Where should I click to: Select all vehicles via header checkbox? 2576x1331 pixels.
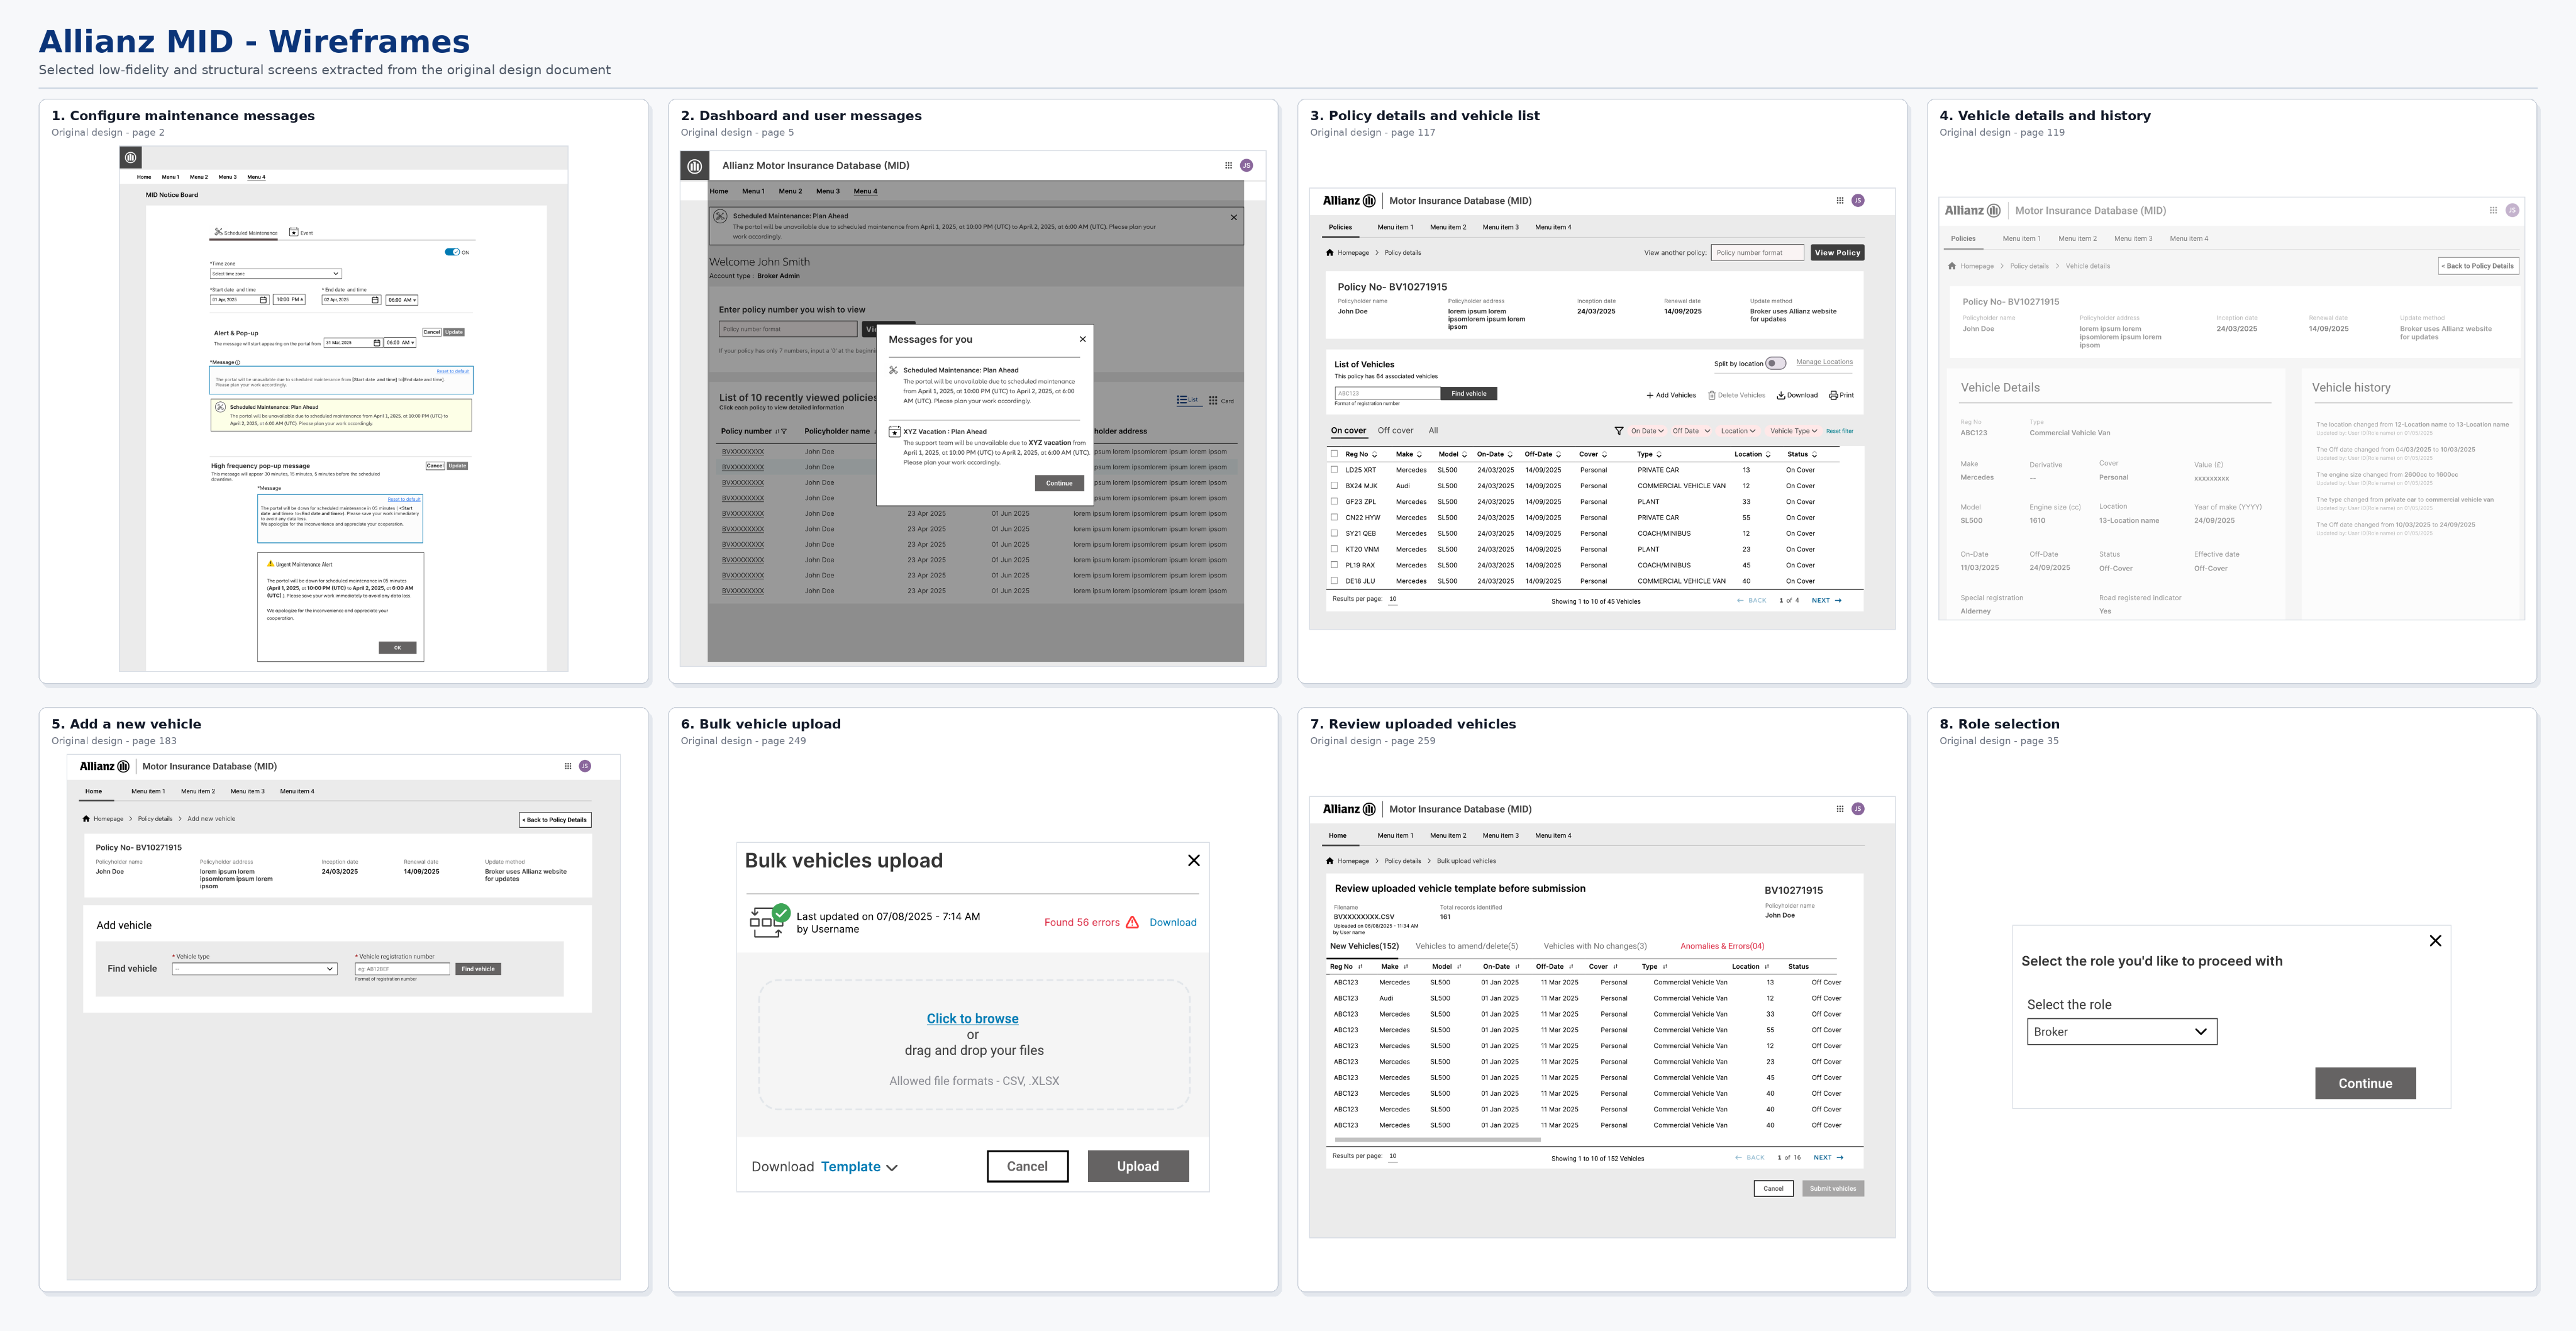click(x=1334, y=454)
